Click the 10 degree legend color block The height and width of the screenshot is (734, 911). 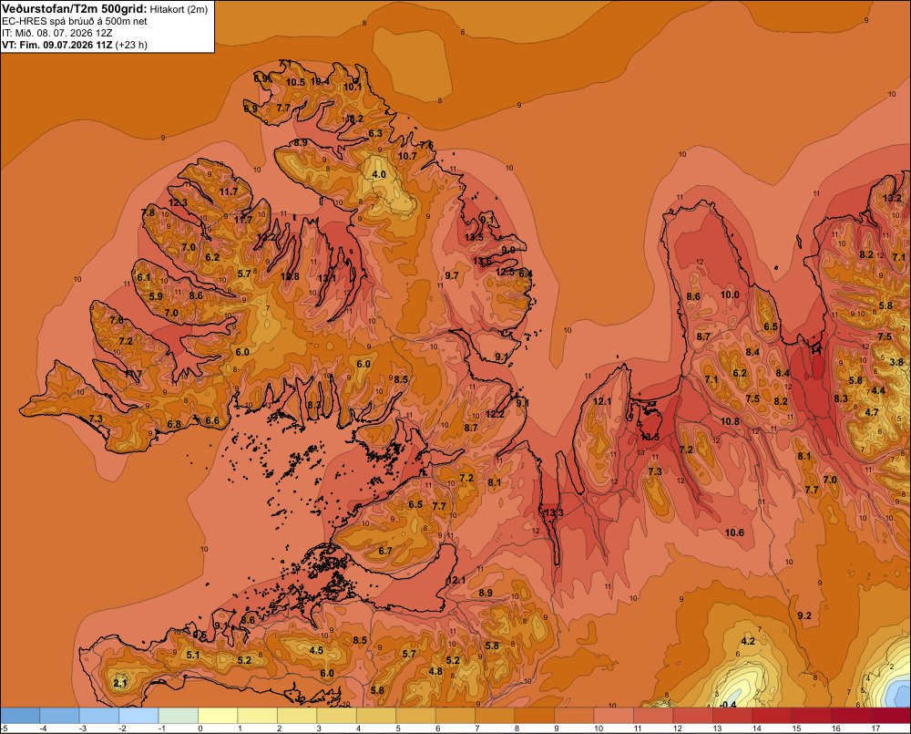click(x=613, y=716)
